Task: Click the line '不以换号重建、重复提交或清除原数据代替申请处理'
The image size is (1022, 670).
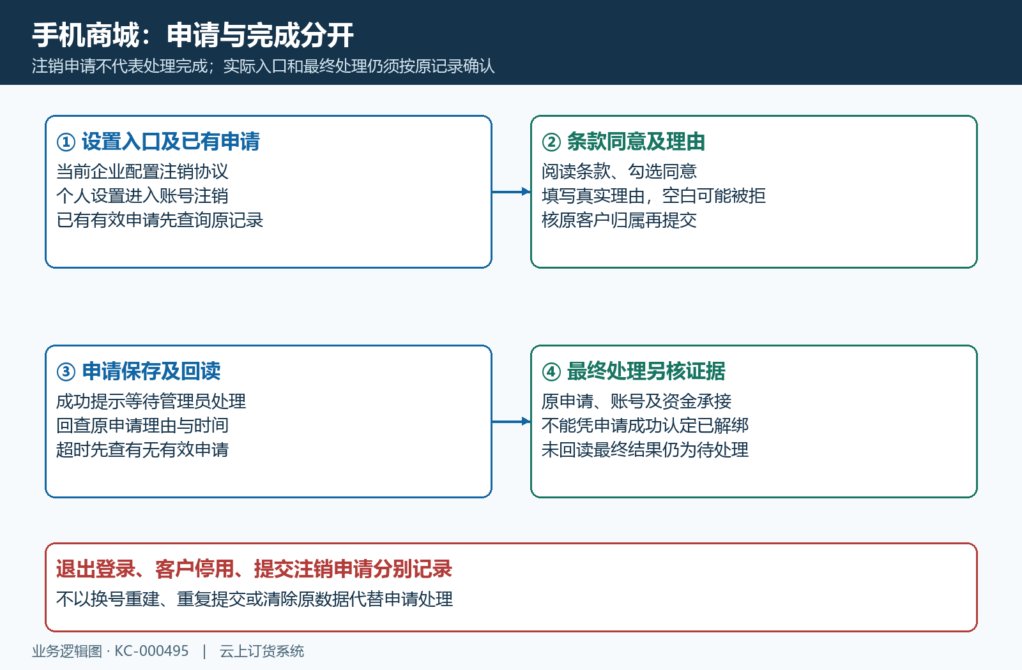Action: 254,599
